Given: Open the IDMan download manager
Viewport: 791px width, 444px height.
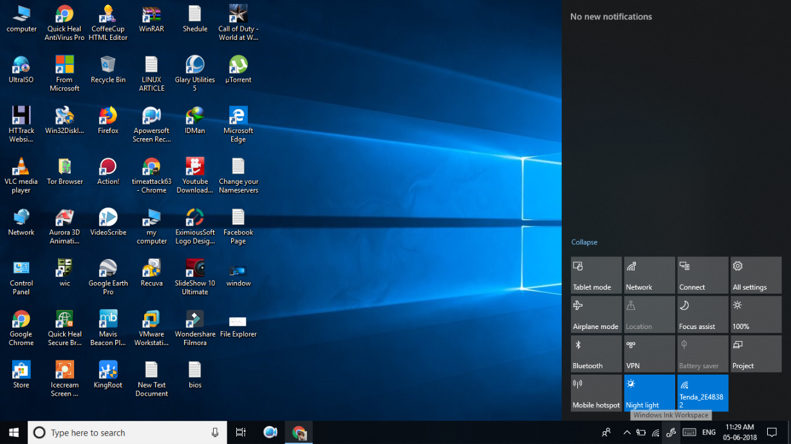Looking at the screenshot, I should tap(195, 116).
